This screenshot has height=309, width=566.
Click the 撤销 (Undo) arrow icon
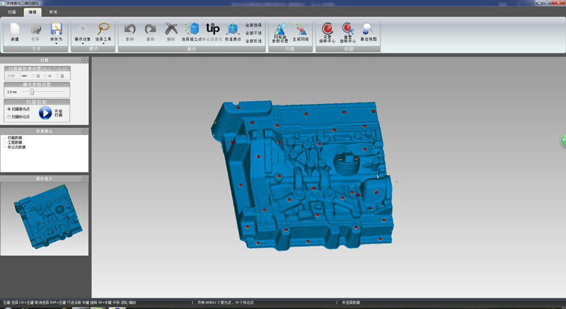129,30
